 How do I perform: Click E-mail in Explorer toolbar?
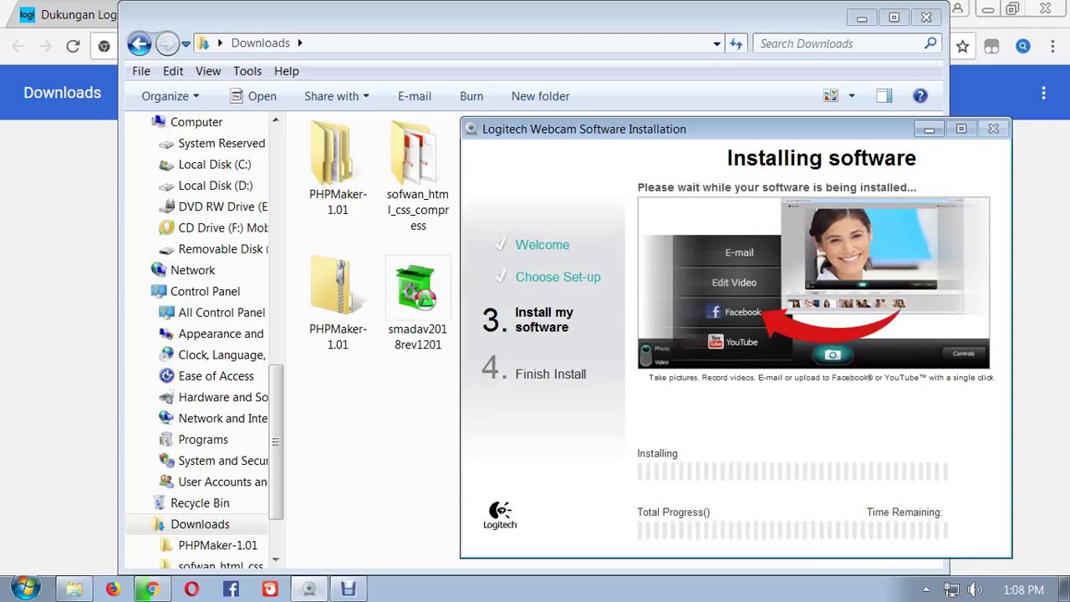pos(415,96)
